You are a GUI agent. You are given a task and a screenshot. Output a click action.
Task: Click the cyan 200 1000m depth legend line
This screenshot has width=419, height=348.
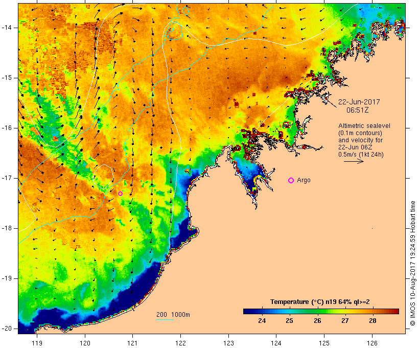(165, 319)
